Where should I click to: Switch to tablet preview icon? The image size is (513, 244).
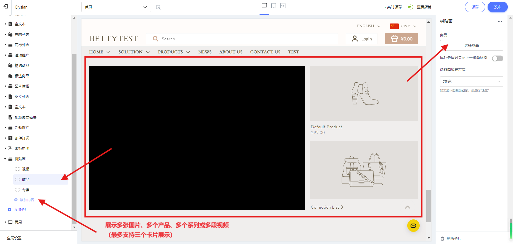click(274, 6)
